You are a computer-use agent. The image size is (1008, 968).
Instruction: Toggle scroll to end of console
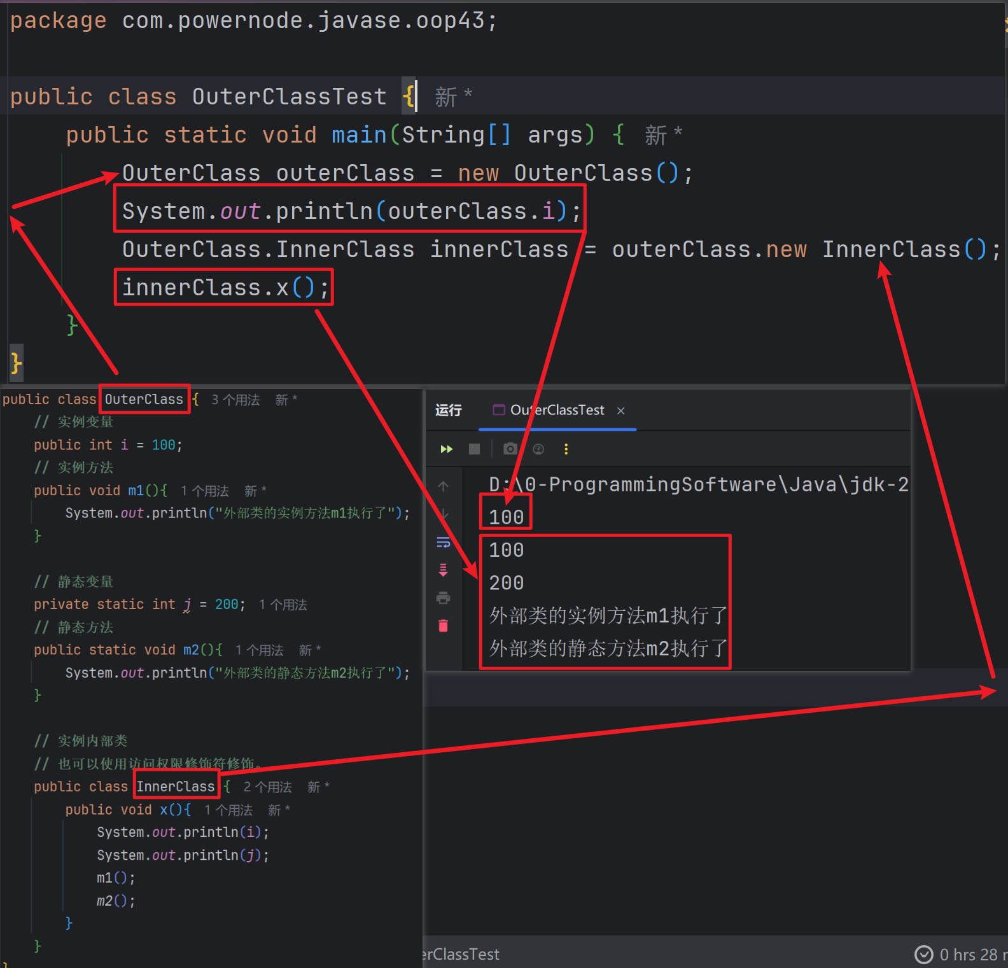[x=444, y=570]
